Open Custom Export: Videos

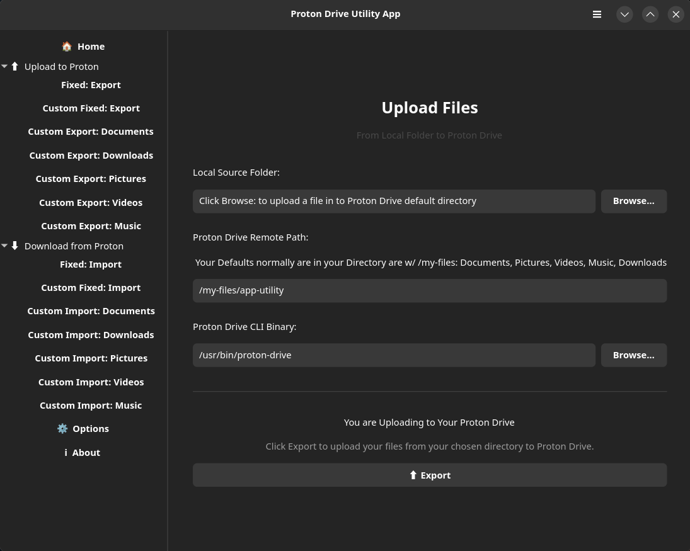point(91,202)
